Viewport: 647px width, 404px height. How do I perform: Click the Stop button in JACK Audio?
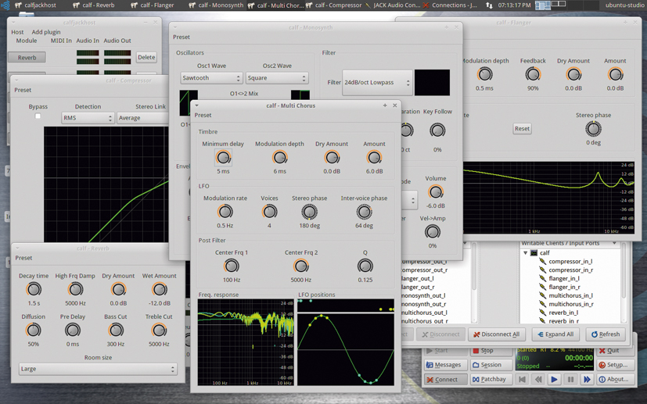coord(491,351)
